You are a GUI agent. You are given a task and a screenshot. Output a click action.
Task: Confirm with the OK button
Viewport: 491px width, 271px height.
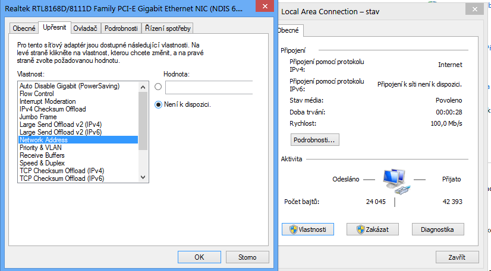199,257
